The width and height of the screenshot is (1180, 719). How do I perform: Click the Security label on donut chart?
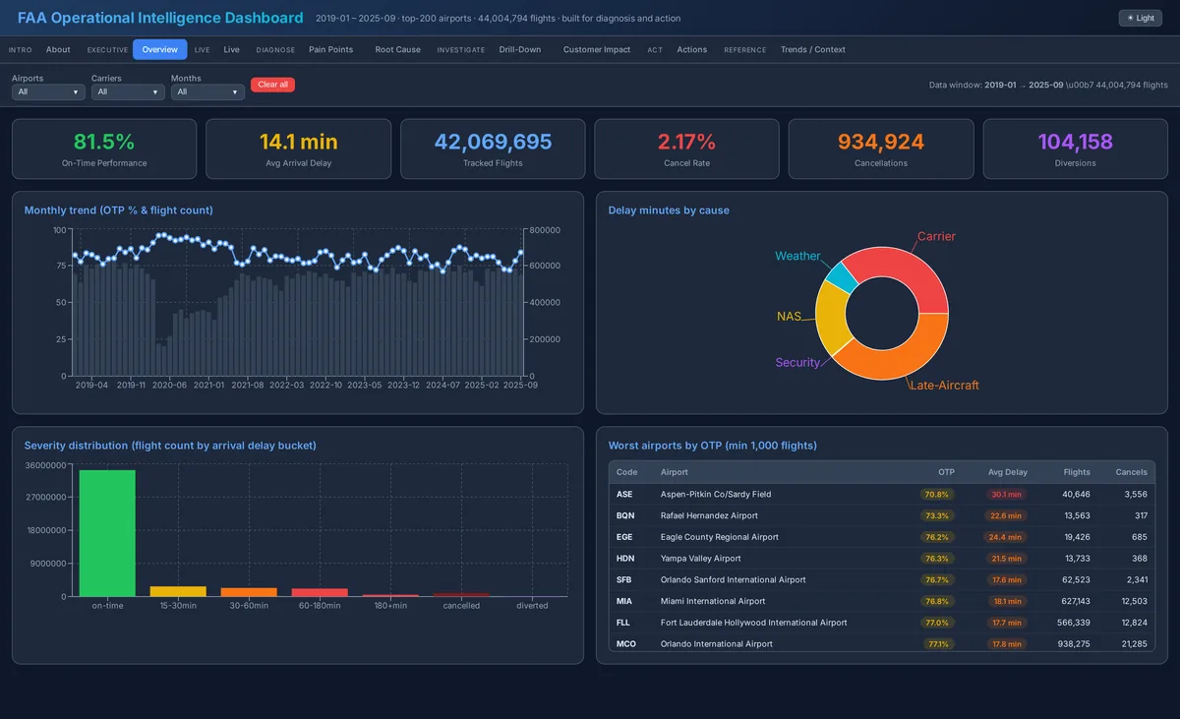[797, 363]
